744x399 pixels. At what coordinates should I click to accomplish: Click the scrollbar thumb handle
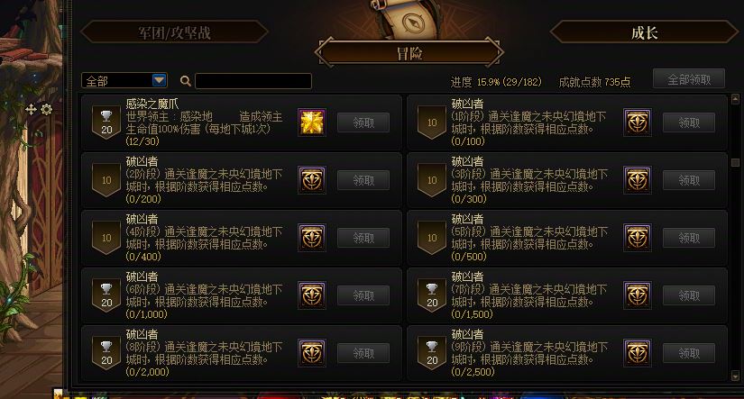pyautogui.click(x=736, y=162)
